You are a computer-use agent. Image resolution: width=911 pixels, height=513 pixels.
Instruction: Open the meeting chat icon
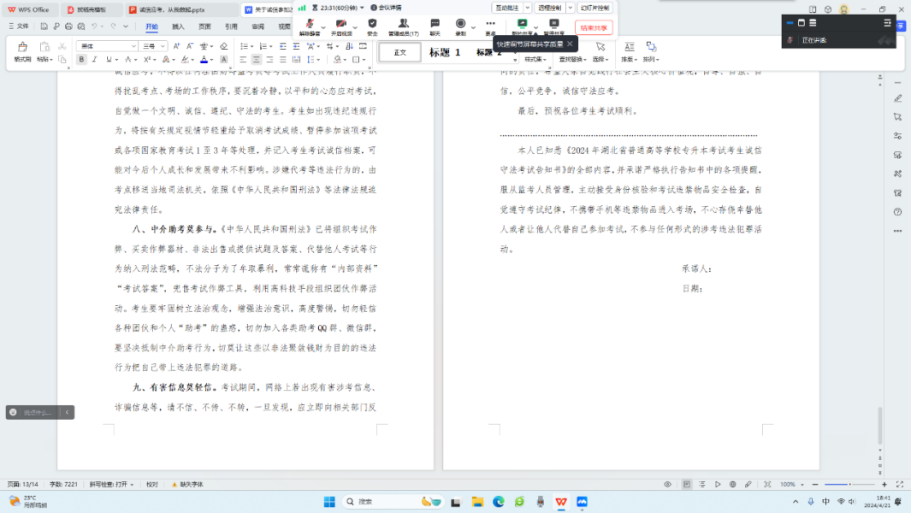[435, 26]
